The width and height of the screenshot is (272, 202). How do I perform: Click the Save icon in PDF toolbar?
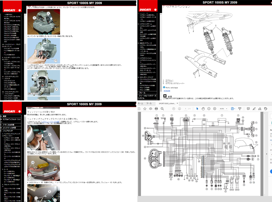(x=139, y=109)
